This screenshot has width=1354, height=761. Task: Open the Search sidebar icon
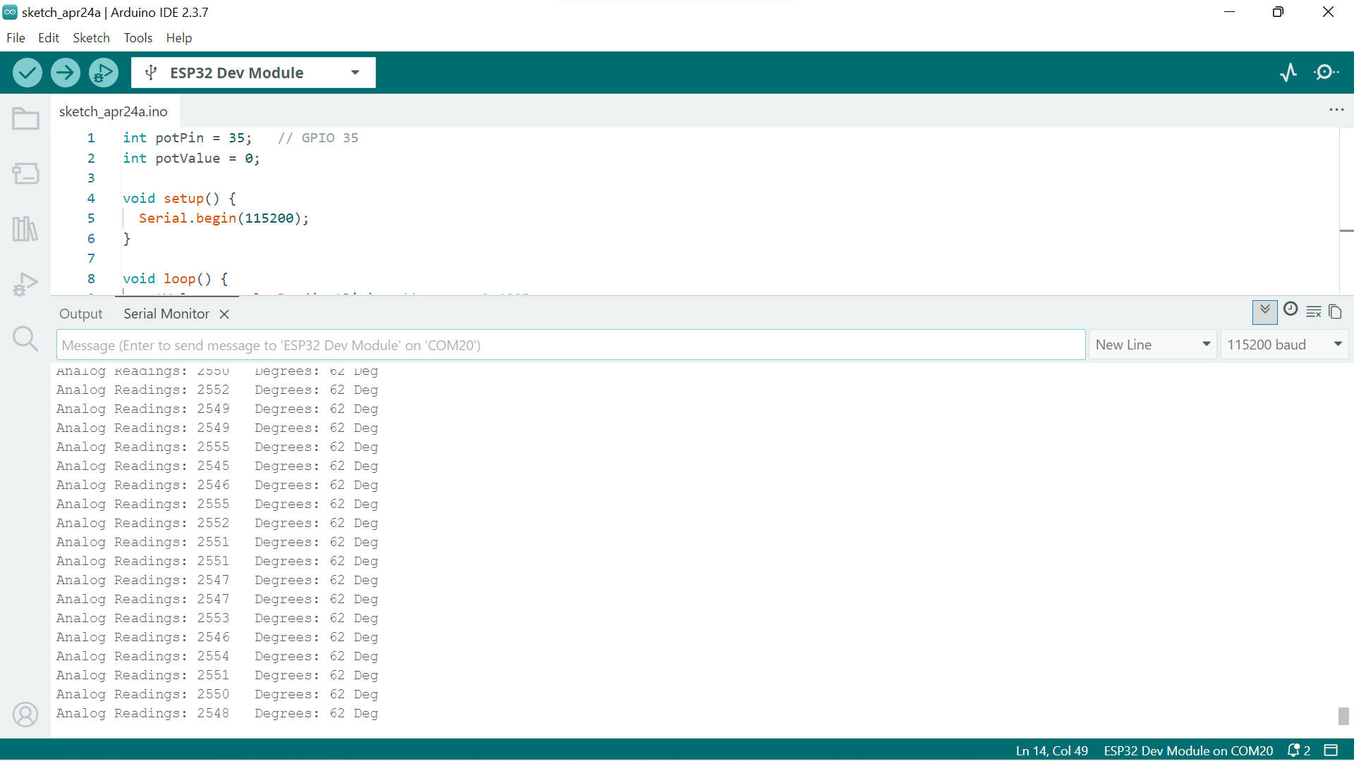click(25, 339)
